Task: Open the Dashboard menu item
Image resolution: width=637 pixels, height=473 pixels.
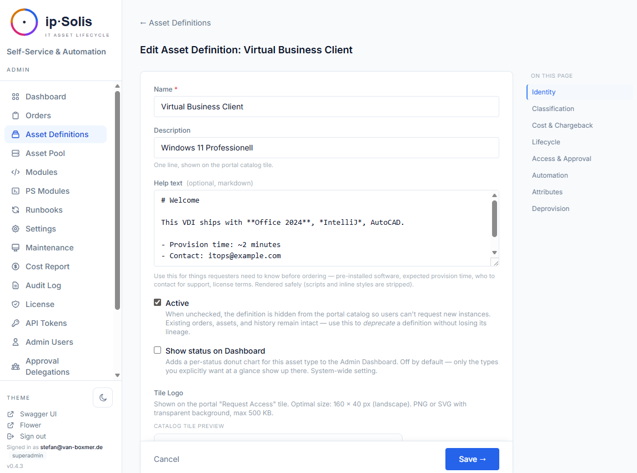Action: coord(56,97)
